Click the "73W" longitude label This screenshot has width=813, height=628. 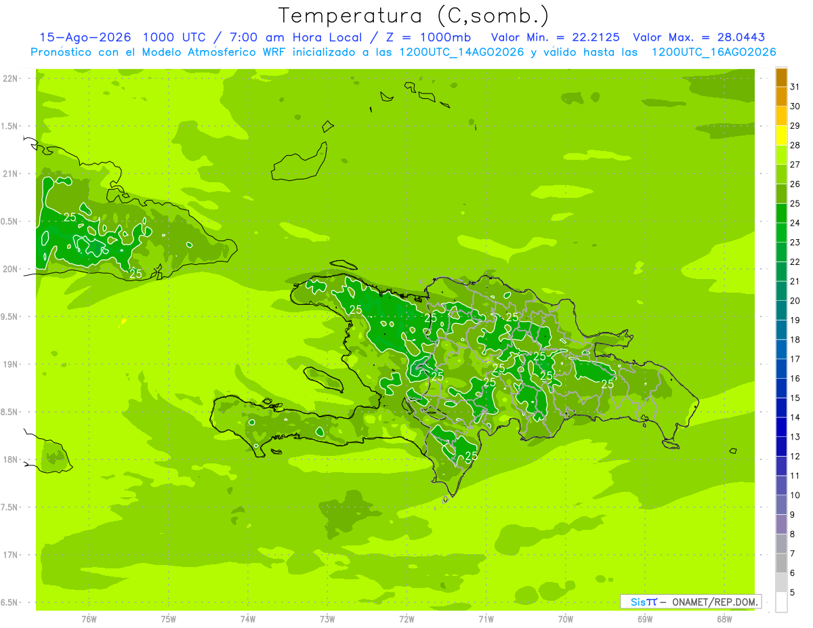click(x=327, y=619)
